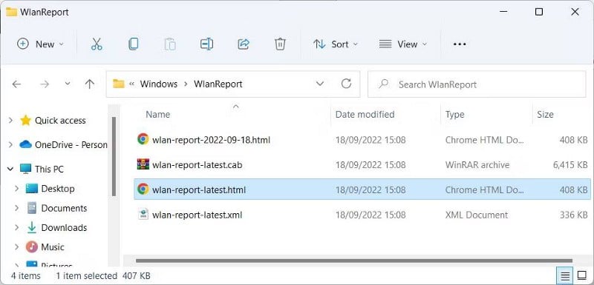Click the Share icon
The width and height of the screenshot is (594, 285).
pos(244,44)
